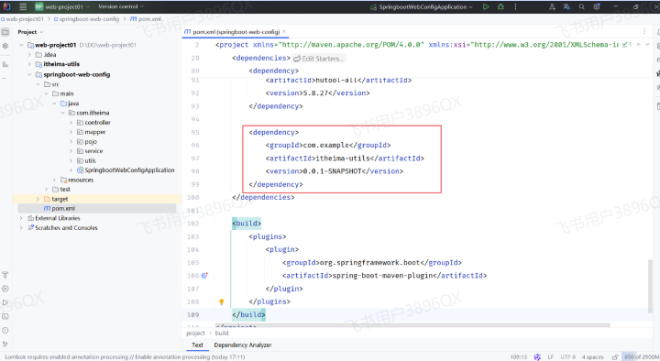
Task: Expand the target folder
Action: pyautogui.click(x=38, y=199)
